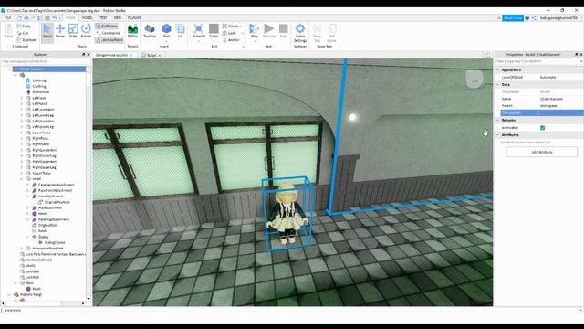Switch to the PLUGINS ribbon tab
The width and height of the screenshot is (584, 329).
[x=134, y=18]
